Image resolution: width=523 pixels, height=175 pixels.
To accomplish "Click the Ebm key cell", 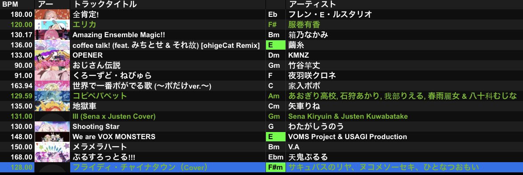I will 275,157.
